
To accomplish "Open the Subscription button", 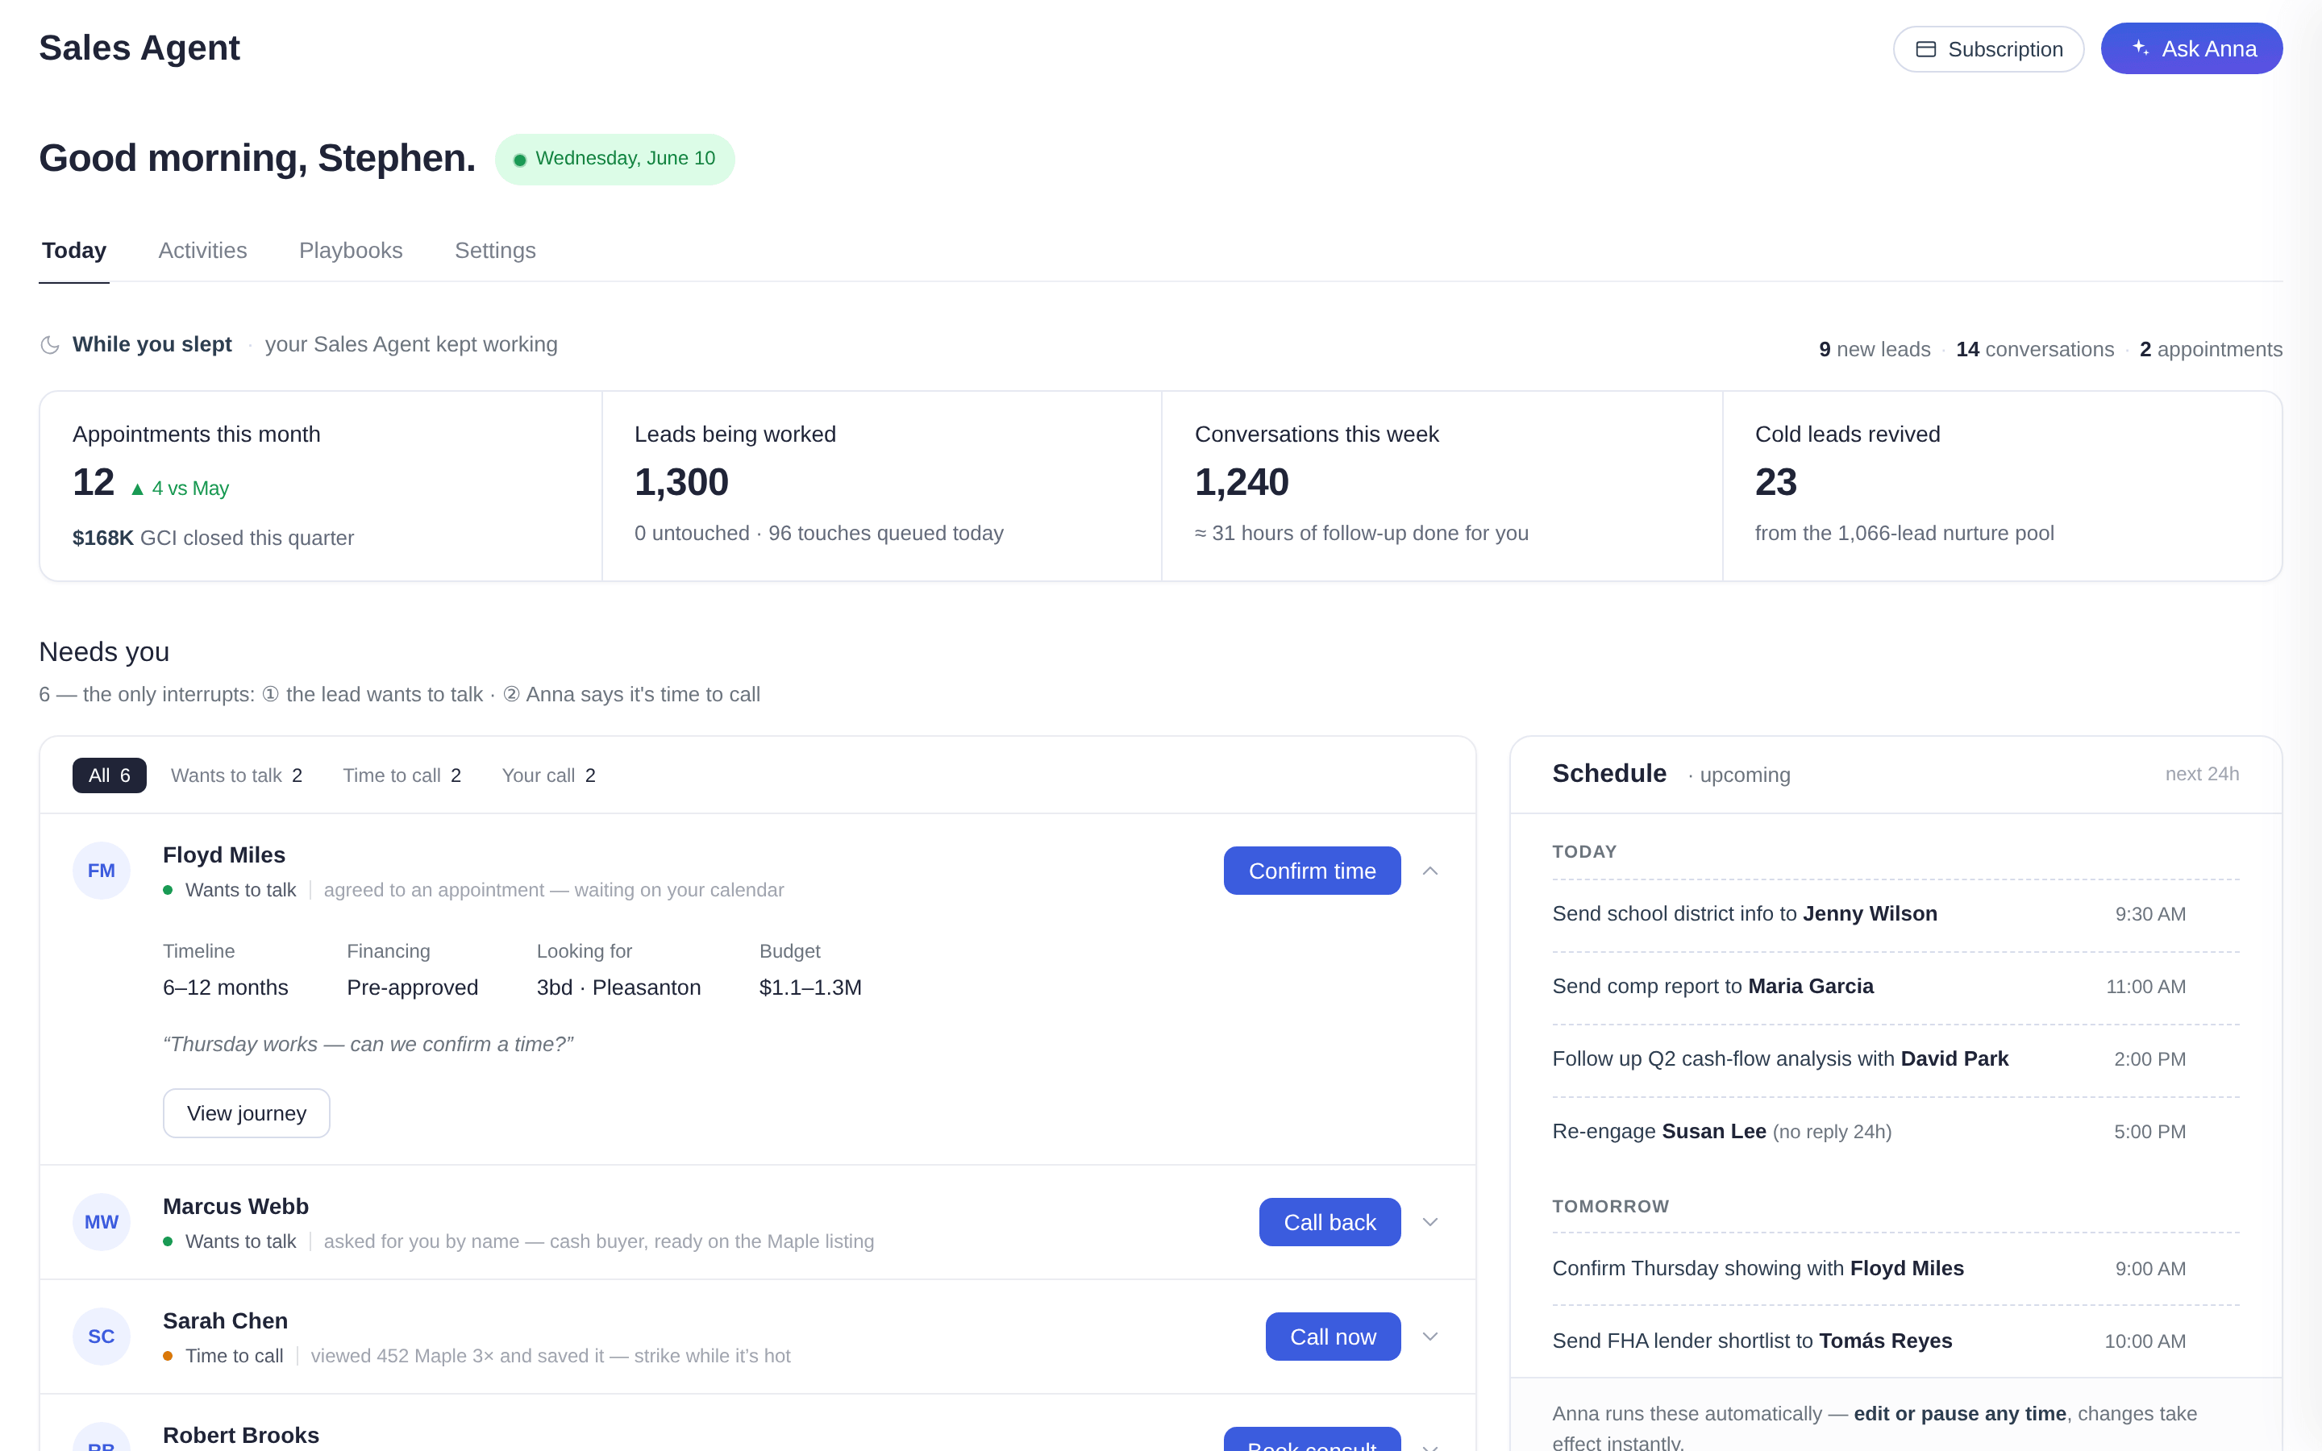I will (1988, 49).
